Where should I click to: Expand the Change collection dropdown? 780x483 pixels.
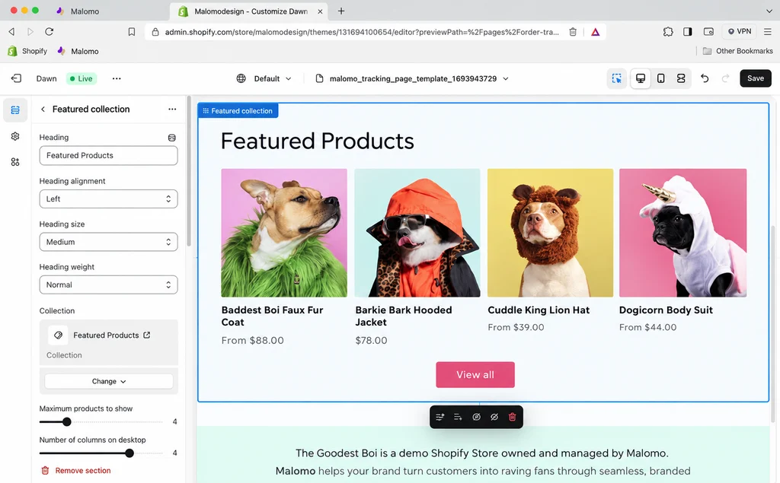pos(108,381)
